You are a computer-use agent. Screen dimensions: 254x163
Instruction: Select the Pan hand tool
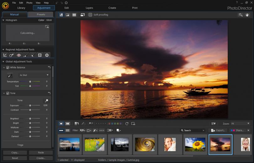point(247,15)
